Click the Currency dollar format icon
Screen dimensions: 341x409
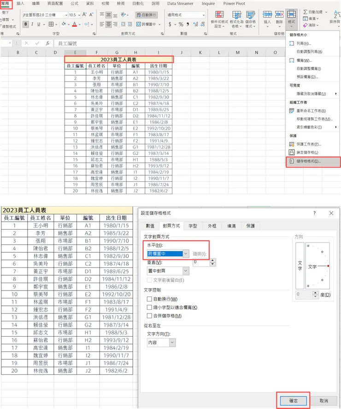170,24
